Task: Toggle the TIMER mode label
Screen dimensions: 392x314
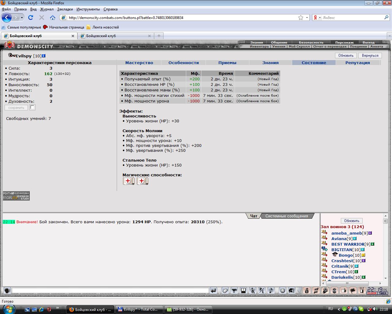Action: point(383,293)
